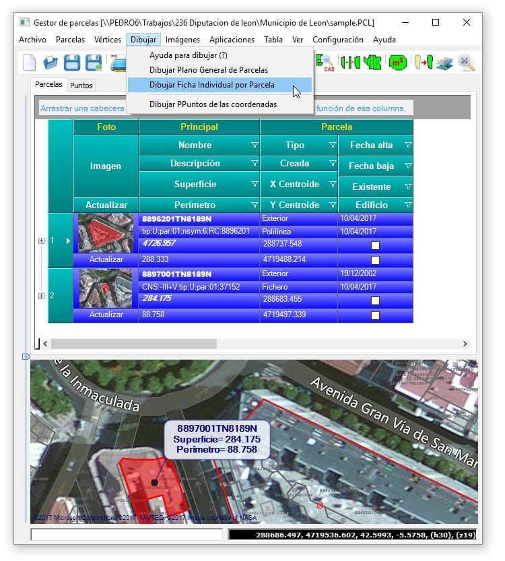Screen dimensions: 505x561
Task: Click the parcel conversion arrow icon
Action: 424,63
